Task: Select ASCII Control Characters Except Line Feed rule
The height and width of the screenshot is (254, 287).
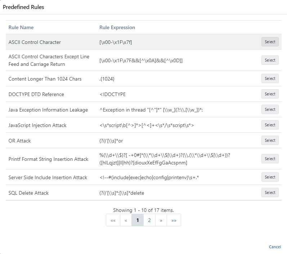Action: click(x=270, y=60)
